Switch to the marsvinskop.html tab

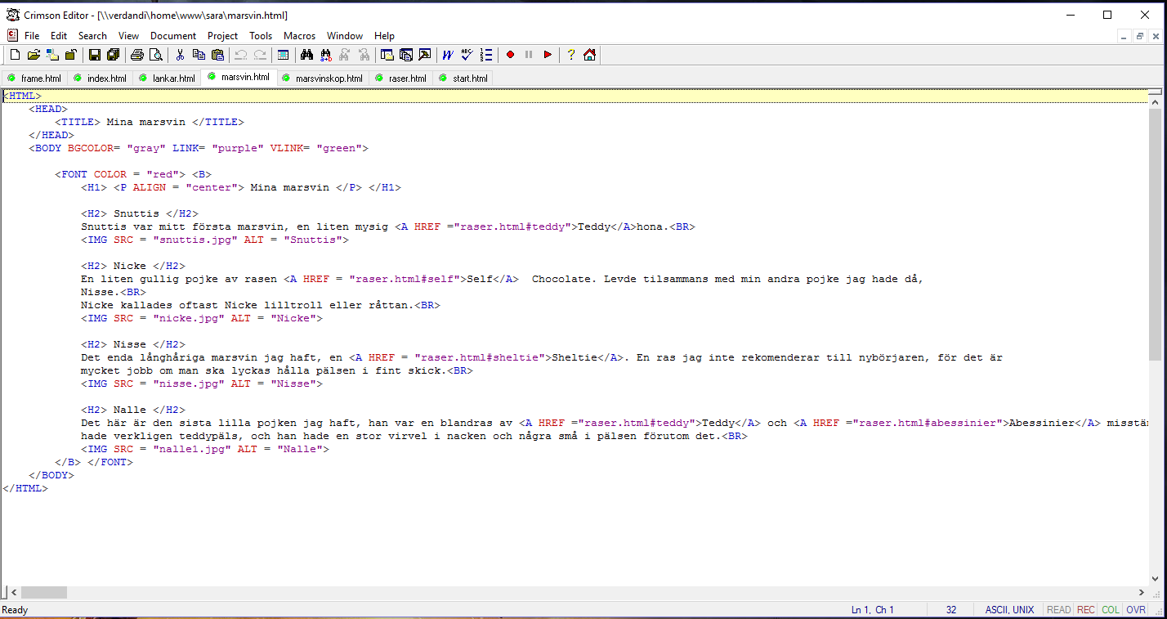click(x=322, y=78)
